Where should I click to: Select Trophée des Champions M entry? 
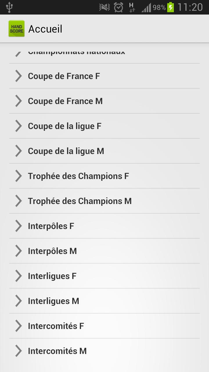80,201
